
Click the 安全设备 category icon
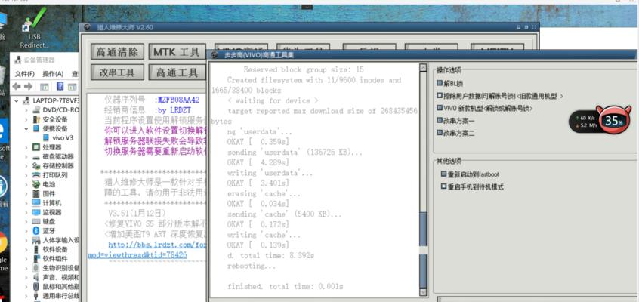coord(36,119)
